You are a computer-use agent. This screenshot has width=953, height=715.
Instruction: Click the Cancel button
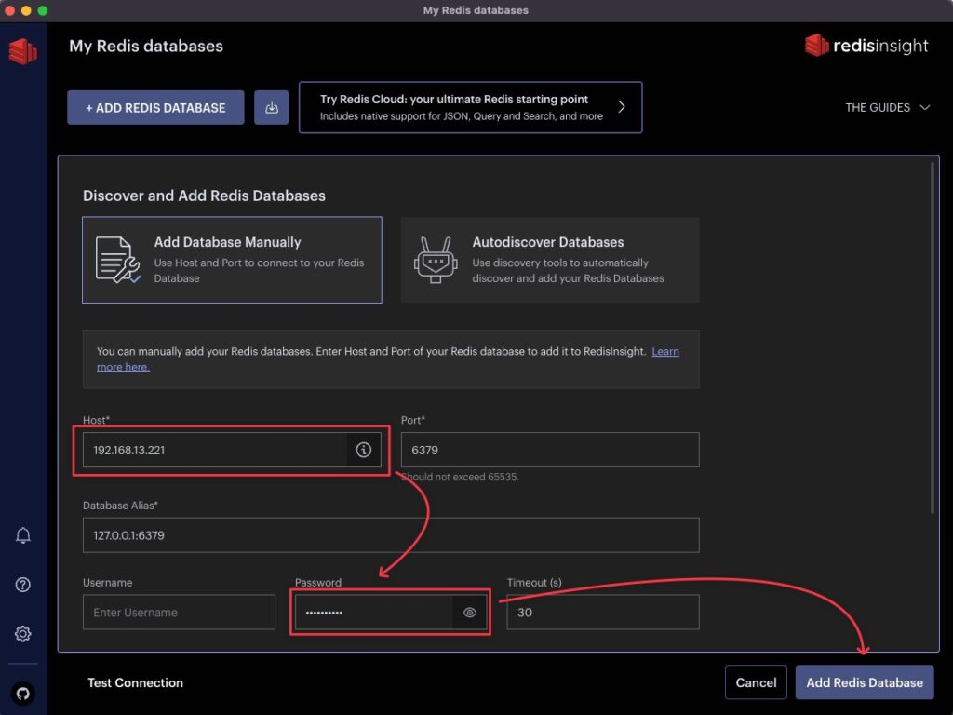[x=756, y=682]
